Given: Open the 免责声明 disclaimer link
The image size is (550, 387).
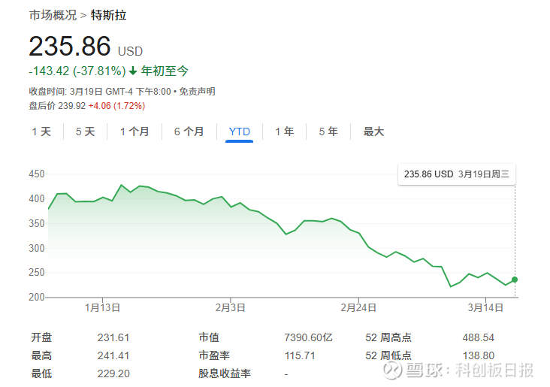Looking at the screenshot, I should point(197,92).
